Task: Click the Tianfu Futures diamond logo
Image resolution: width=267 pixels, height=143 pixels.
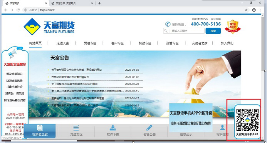Action: (x=32, y=27)
